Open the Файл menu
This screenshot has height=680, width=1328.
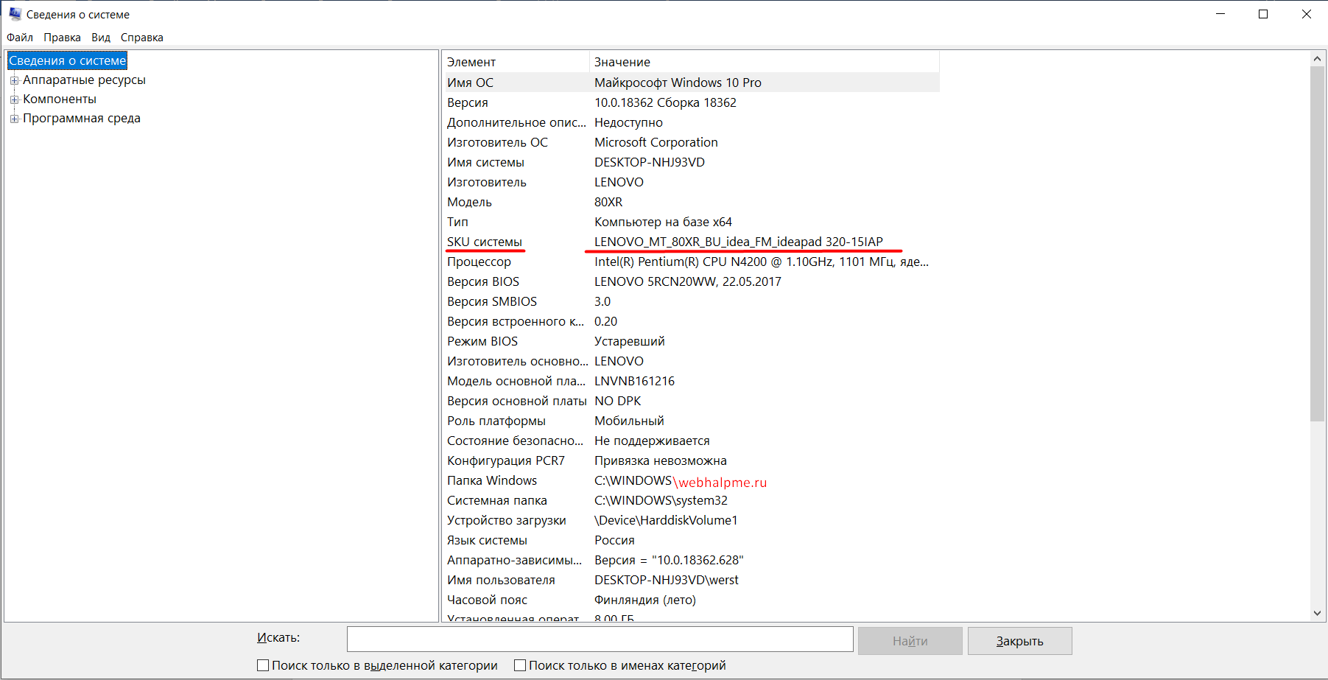pyautogui.click(x=20, y=38)
